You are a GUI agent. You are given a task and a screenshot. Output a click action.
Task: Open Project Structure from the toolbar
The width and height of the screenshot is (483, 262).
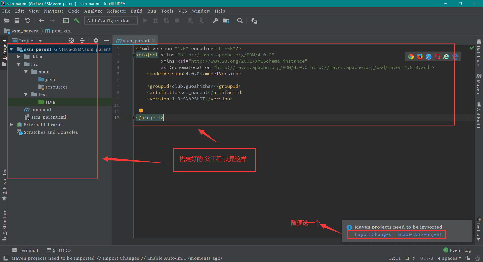click(226, 21)
